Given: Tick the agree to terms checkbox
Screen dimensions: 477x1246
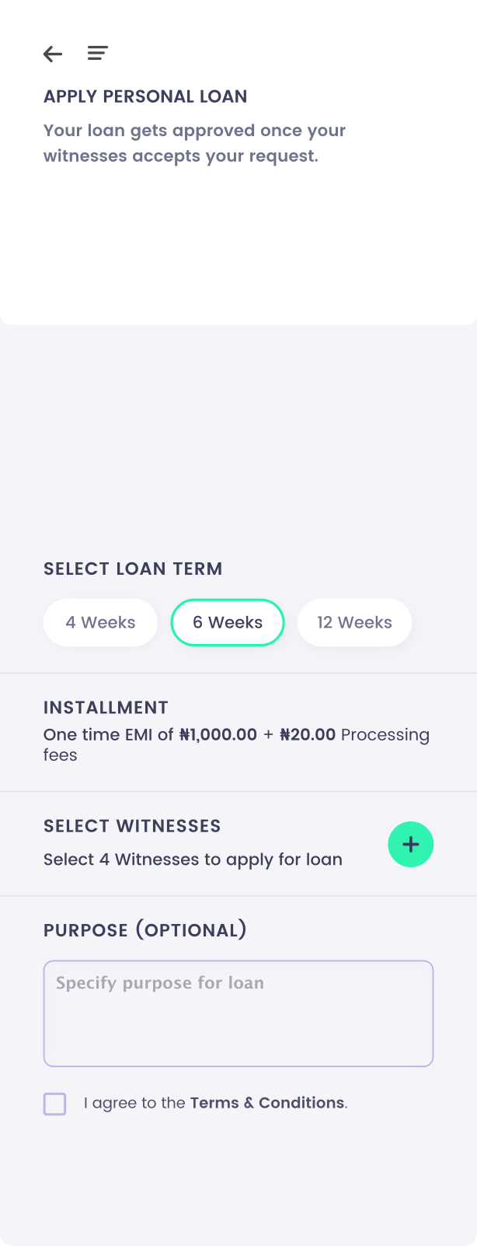Looking at the screenshot, I should click(55, 1104).
